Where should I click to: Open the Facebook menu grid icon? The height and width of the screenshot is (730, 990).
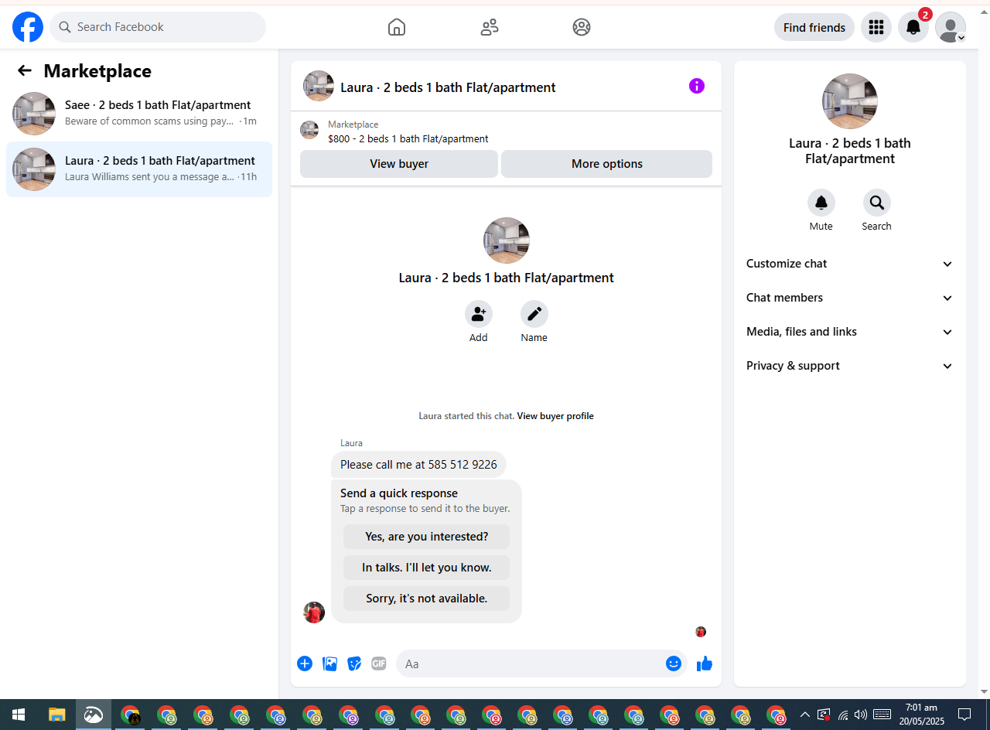point(876,27)
